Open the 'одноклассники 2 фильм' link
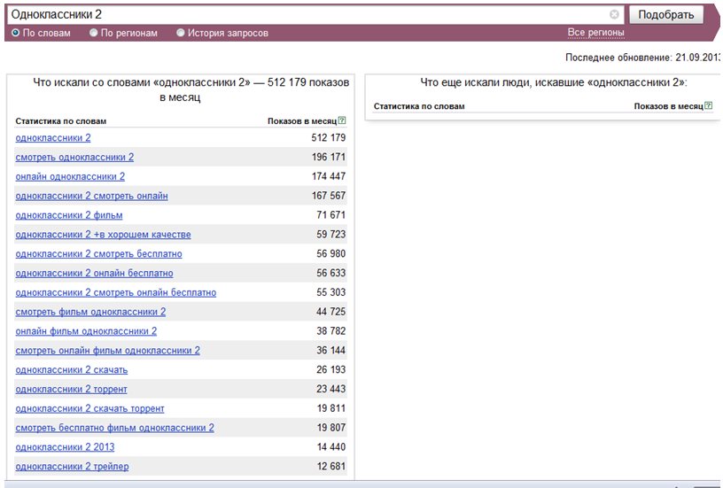 pos(69,215)
